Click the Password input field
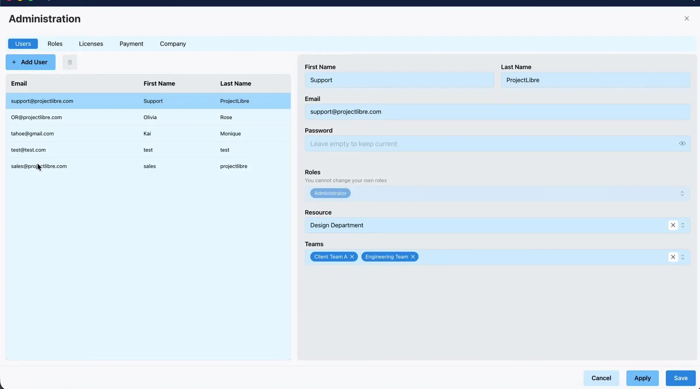The width and height of the screenshot is (700, 389). [x=497, y=144]
